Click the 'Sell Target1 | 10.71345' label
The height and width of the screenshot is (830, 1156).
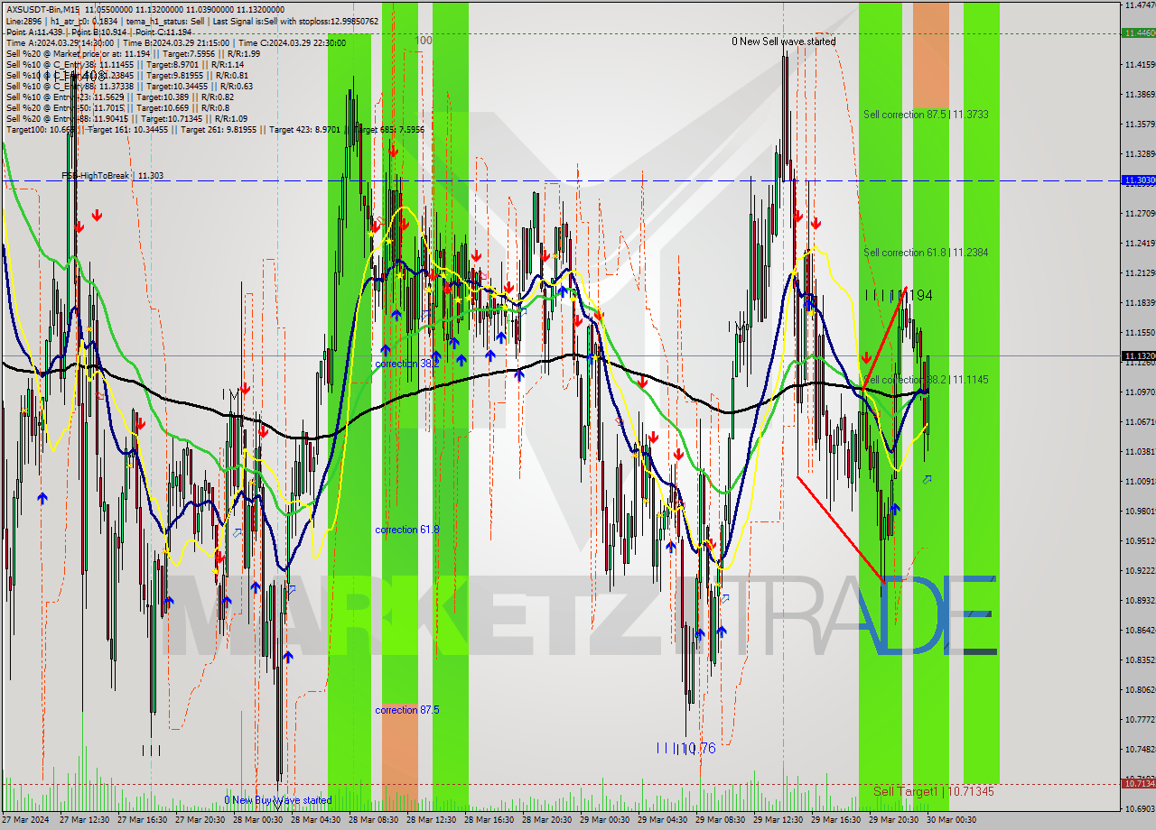[x=933, y=791]
